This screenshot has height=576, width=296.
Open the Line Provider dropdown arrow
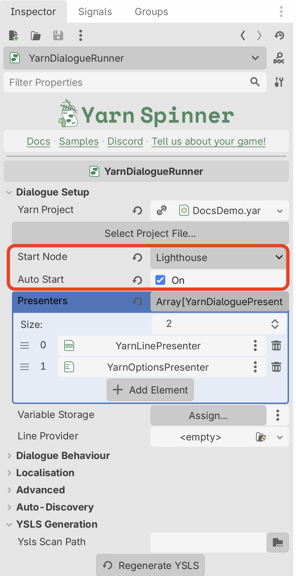click(x=280, y=437)
